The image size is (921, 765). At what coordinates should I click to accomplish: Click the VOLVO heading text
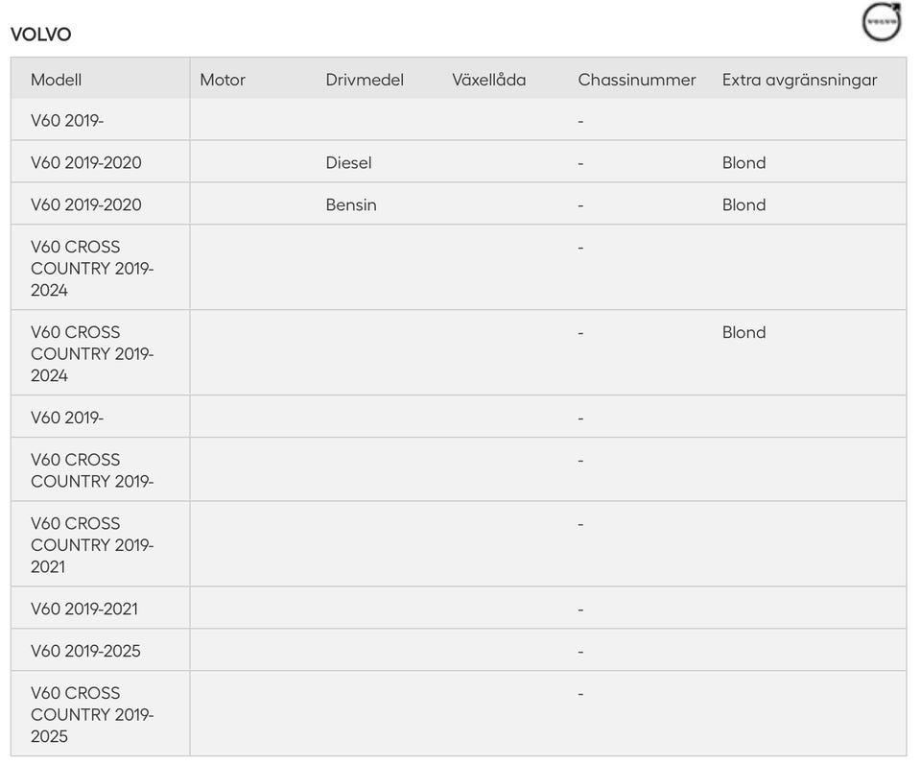(40, 35)
